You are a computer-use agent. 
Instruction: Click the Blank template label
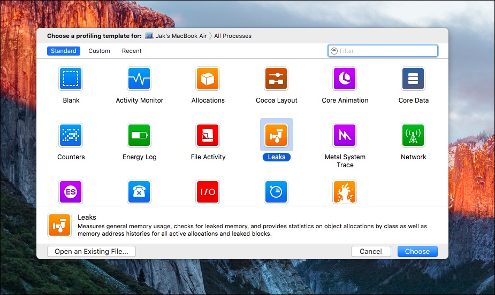pyautogui.click(x=71, y=100)
